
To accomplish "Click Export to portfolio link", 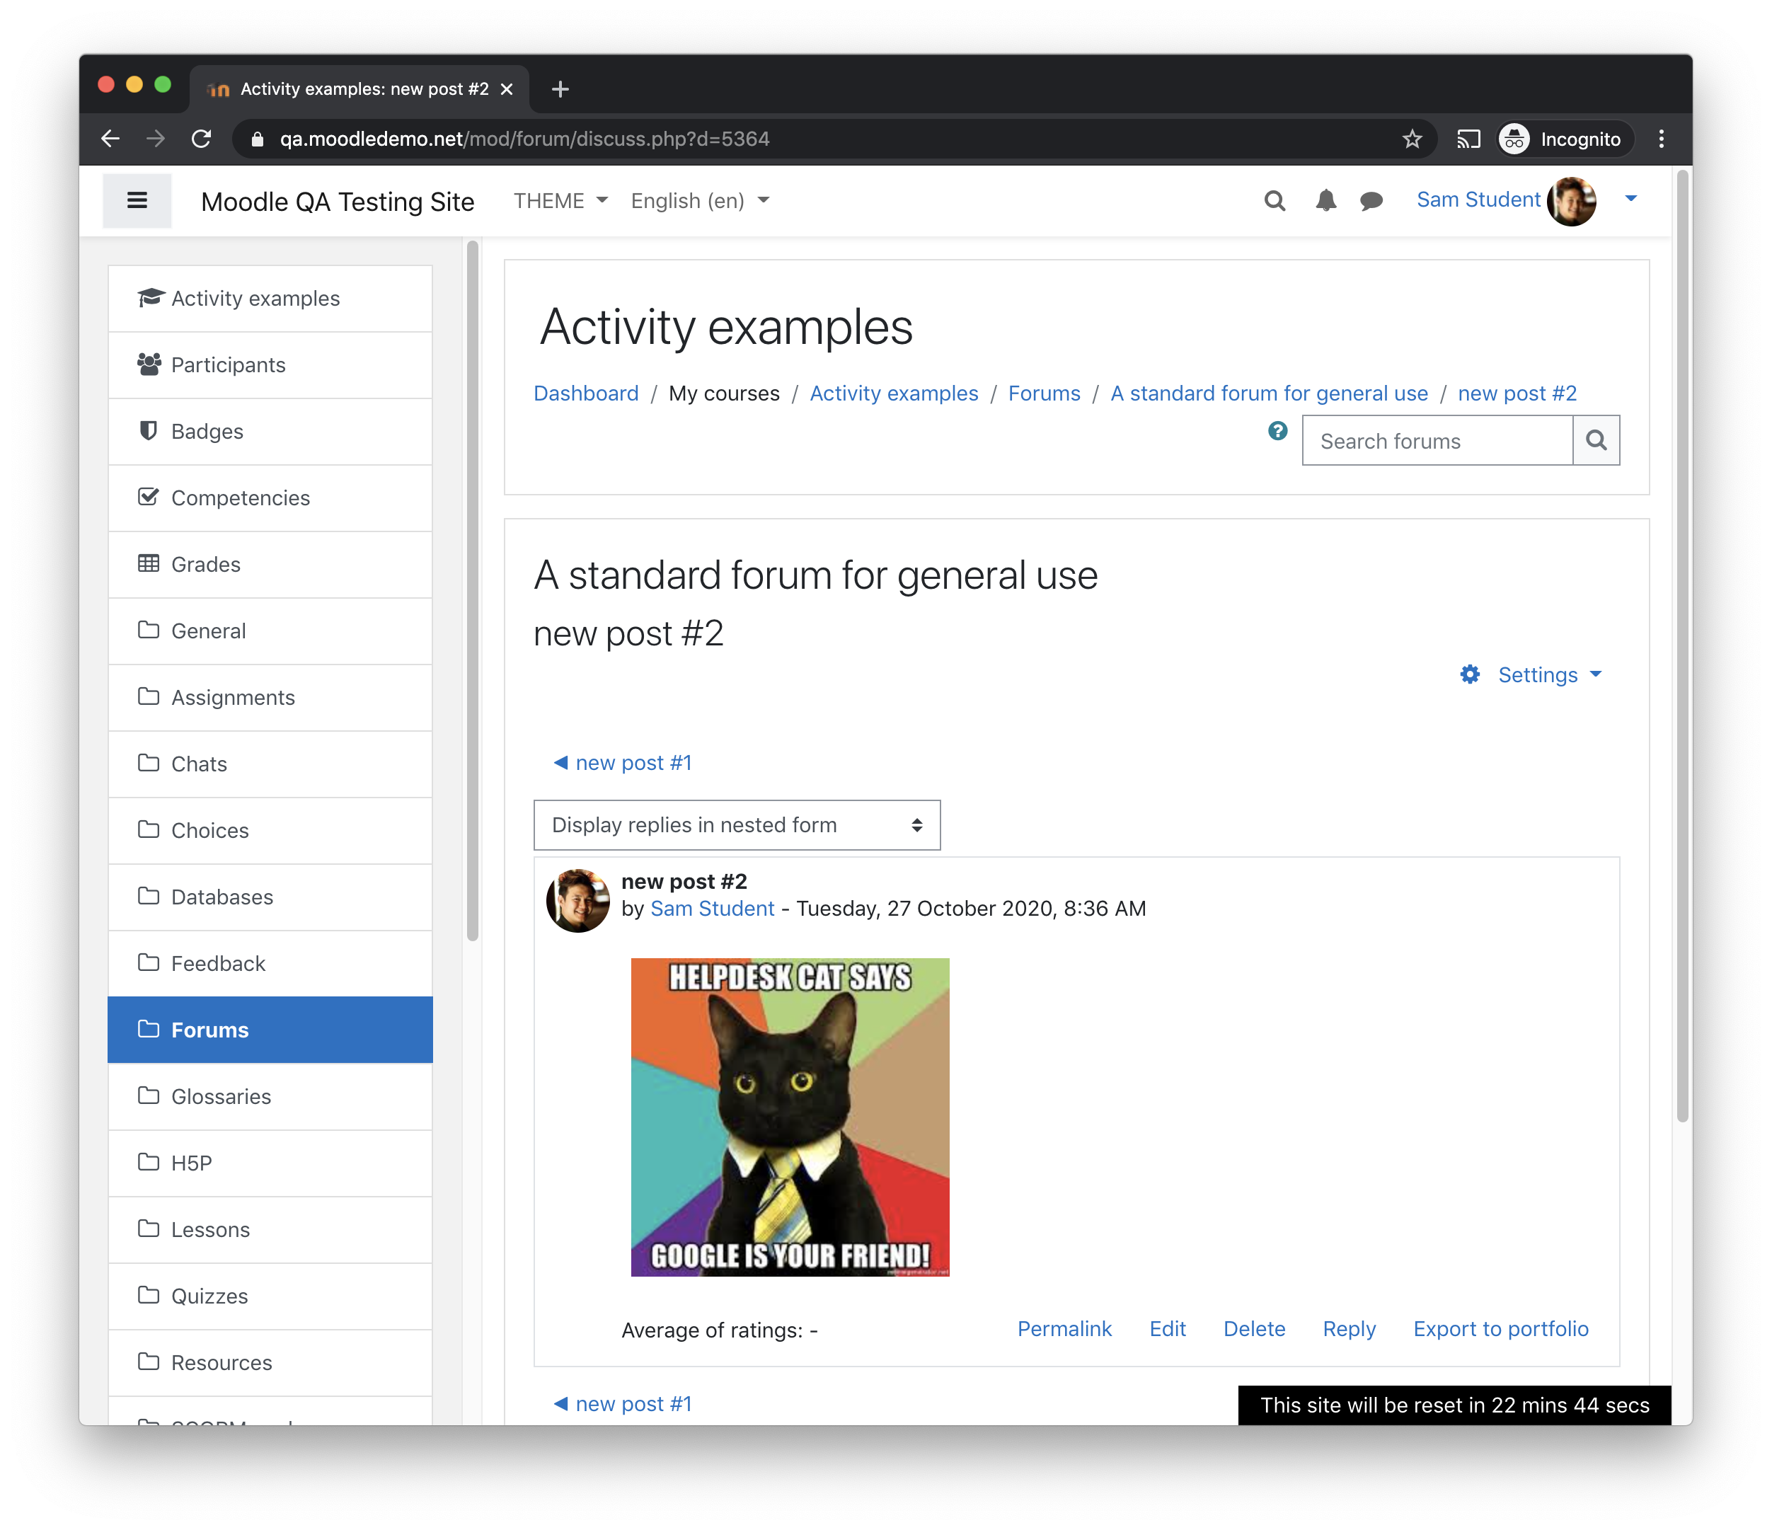I will pos(1501,1328).
